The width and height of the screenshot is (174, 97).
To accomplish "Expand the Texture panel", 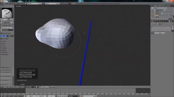I will 4,41.
